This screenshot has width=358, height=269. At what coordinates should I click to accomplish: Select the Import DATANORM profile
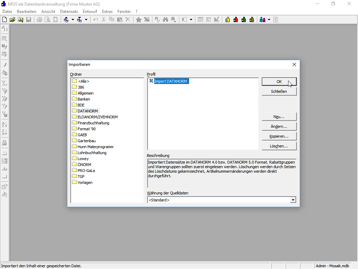click(171, 81)
